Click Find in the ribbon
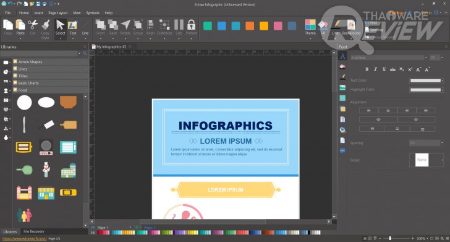The height and width of the screenshot is (242, 450). coord(371,22)
